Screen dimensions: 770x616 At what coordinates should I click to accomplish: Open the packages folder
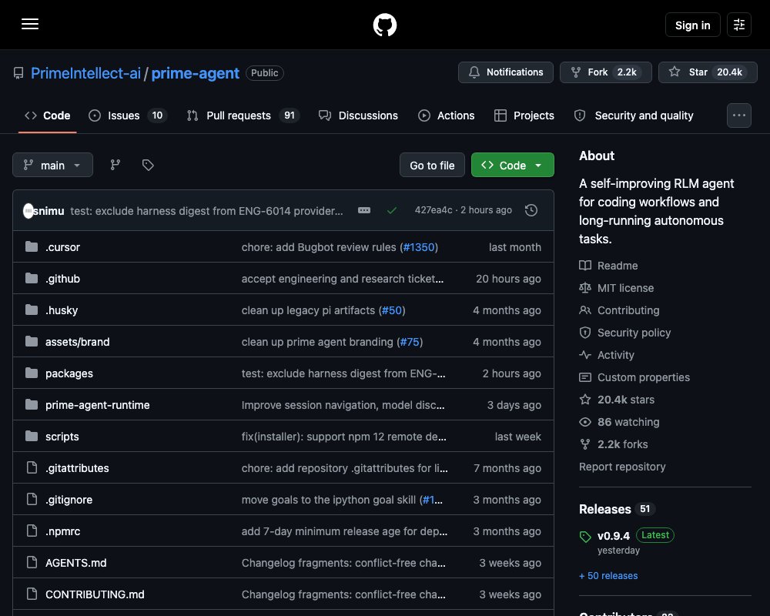point(69,373)
